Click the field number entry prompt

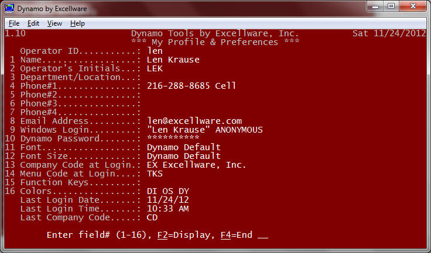pos(262,235)
